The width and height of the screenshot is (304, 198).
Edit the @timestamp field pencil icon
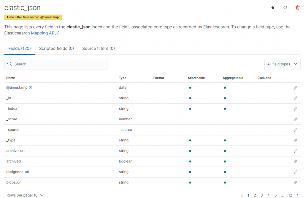(295, 88)
